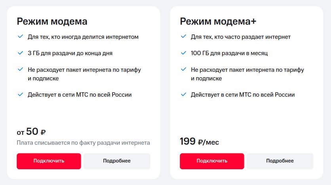Click the checkmark beside "Не расходует пакет" in the Режим модема+ card
Viewport: 331px width, 185px height.
pos(183,69)
